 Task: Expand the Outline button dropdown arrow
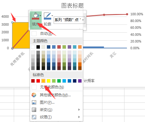pos(52,16)
